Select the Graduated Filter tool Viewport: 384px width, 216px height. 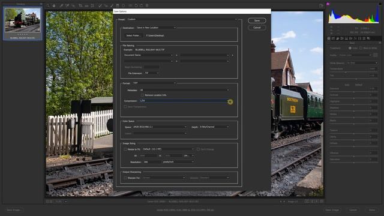pyautogui.click(x=118, y=5)
